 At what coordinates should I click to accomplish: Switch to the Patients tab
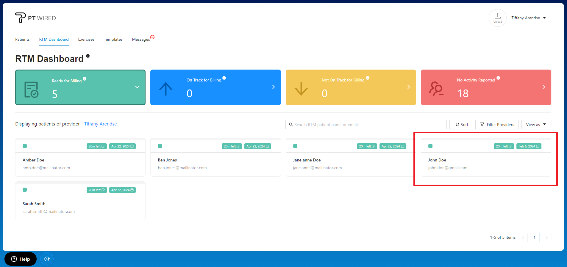(22, 39)
